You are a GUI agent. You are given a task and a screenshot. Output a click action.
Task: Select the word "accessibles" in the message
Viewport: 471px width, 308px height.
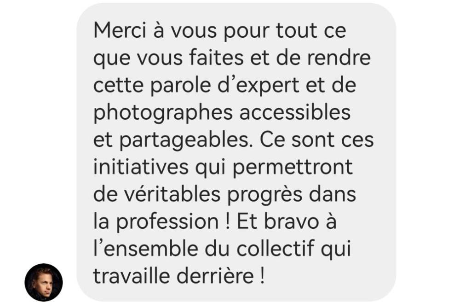pos(295,112)
